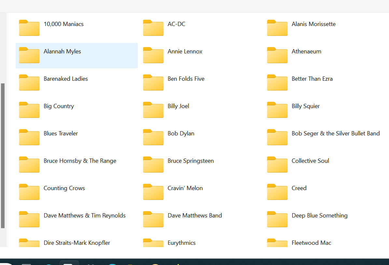Screen dimensions: 389x265
Task: Click the Cravin' Melon folder icon
Action: click(153, 192)
